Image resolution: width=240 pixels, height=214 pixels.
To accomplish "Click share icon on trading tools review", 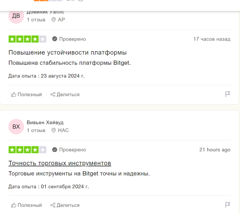I will click(53, 205).
